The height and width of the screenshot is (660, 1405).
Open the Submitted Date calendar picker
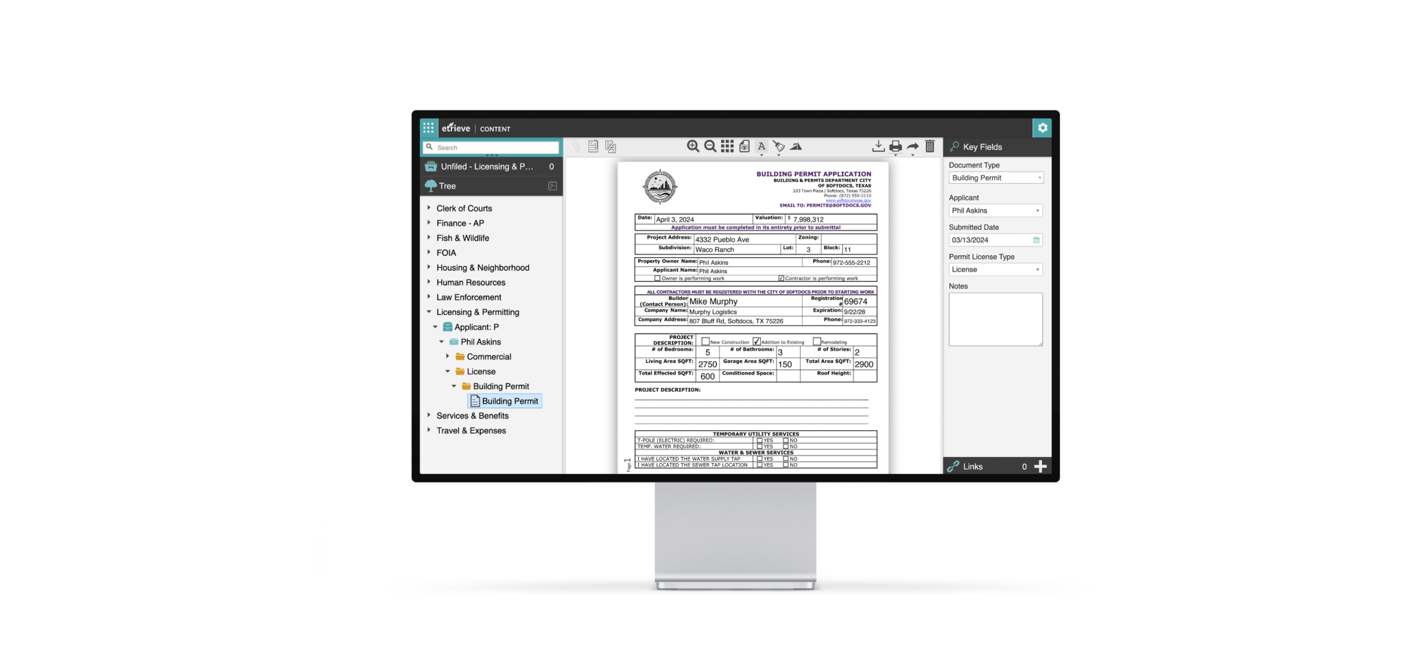(x=1035, y=239)
